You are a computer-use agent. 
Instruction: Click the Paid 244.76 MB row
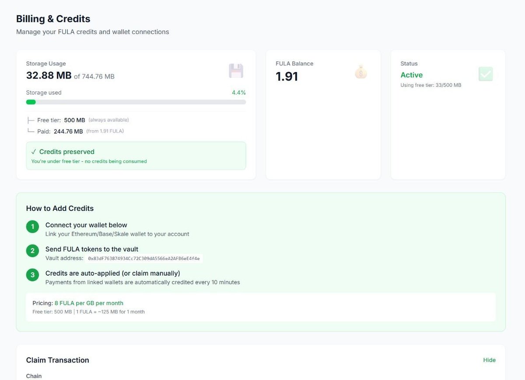(x=75, y=131)
